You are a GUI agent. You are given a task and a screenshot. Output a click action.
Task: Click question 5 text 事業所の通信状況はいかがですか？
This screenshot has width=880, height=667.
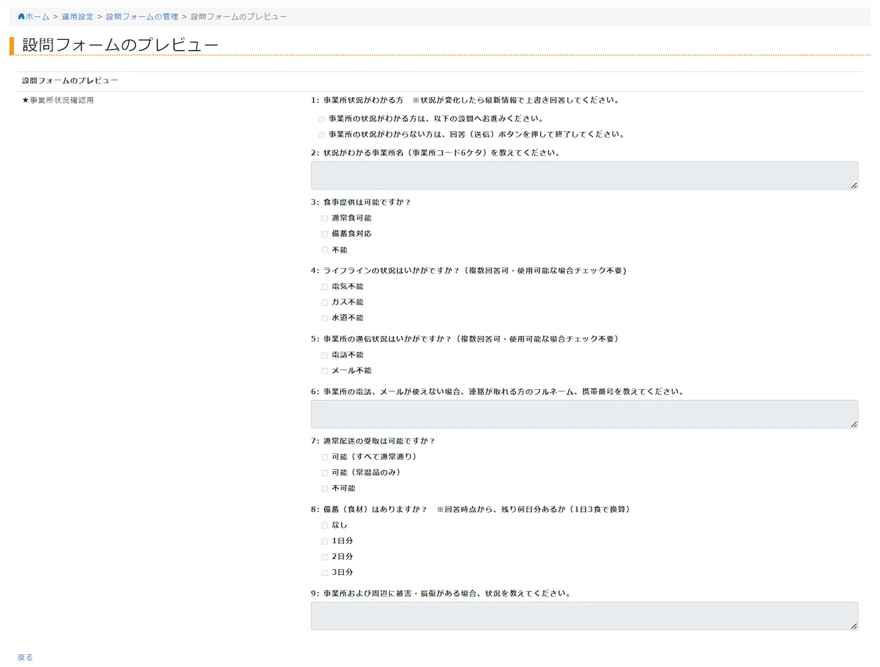click(388, 339)
